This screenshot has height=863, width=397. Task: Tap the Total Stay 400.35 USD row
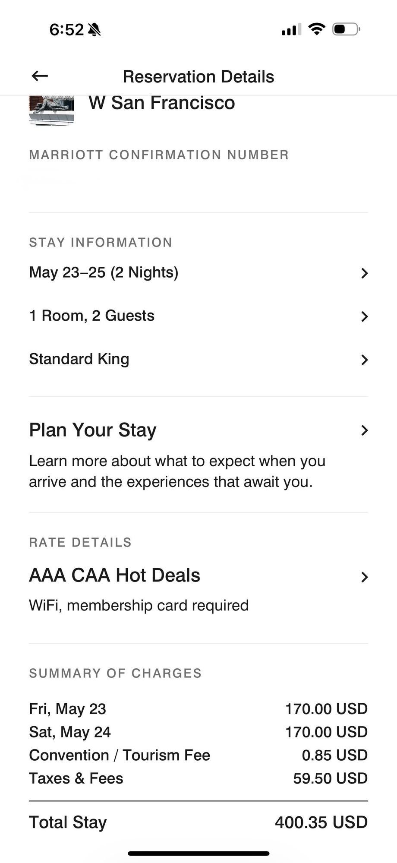(x=198, y=822)
